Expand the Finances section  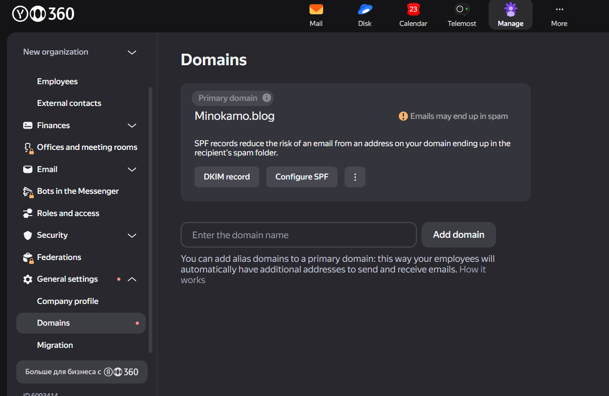coord(132,125)
